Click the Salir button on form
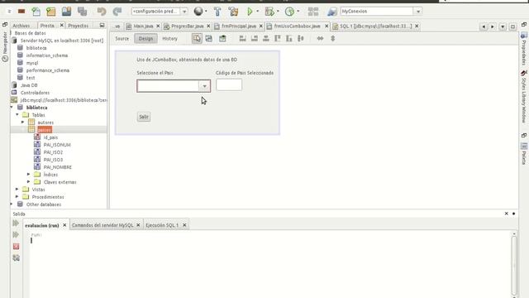This screenshot has width=529, height=298. [144, 117]
